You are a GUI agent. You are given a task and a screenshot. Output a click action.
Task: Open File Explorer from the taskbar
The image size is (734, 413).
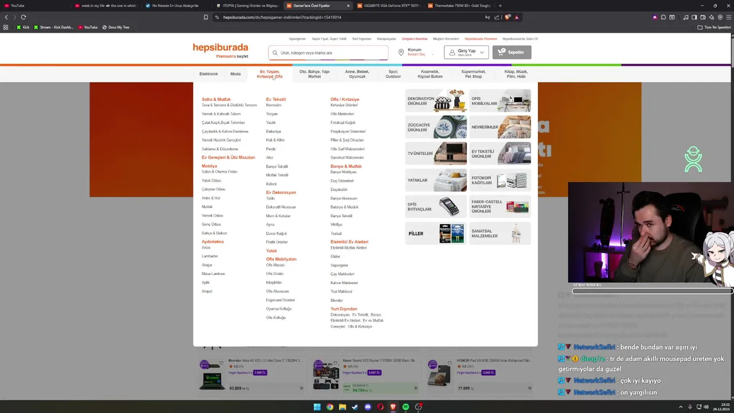pyautogui.click(x=342, y=407)
